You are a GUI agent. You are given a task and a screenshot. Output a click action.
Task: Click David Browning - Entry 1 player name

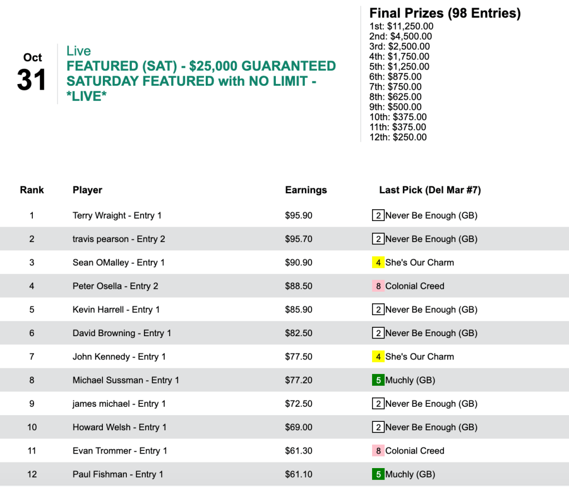(x=122, y=333)
